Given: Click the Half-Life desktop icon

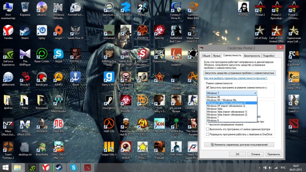Looking at the screenshot, I should (109, 123).
